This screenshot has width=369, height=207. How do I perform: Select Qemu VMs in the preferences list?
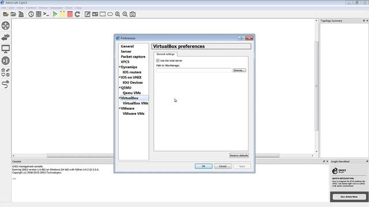[x=131, y=93]
